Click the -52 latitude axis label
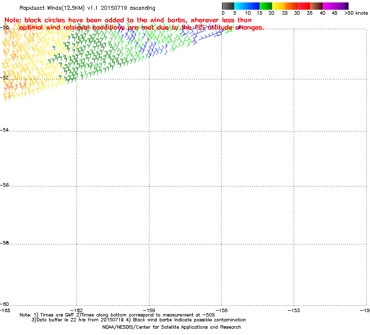This screenshot has height=335, width=370. click(x=5, y=78)
